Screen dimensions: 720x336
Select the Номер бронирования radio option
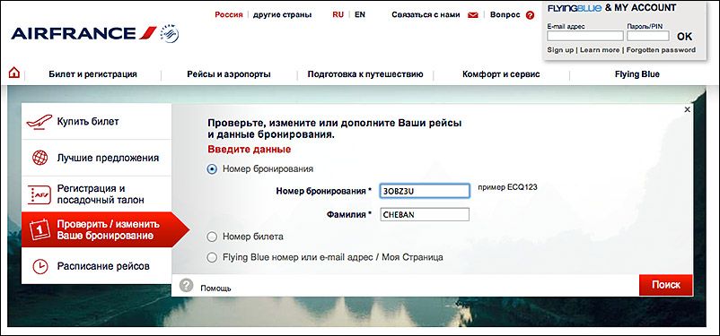212,169
